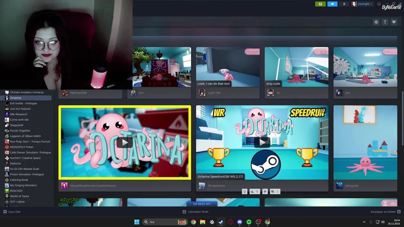
Task: Switch to Big Picture mode monitor icon
Action: point(379,4)
